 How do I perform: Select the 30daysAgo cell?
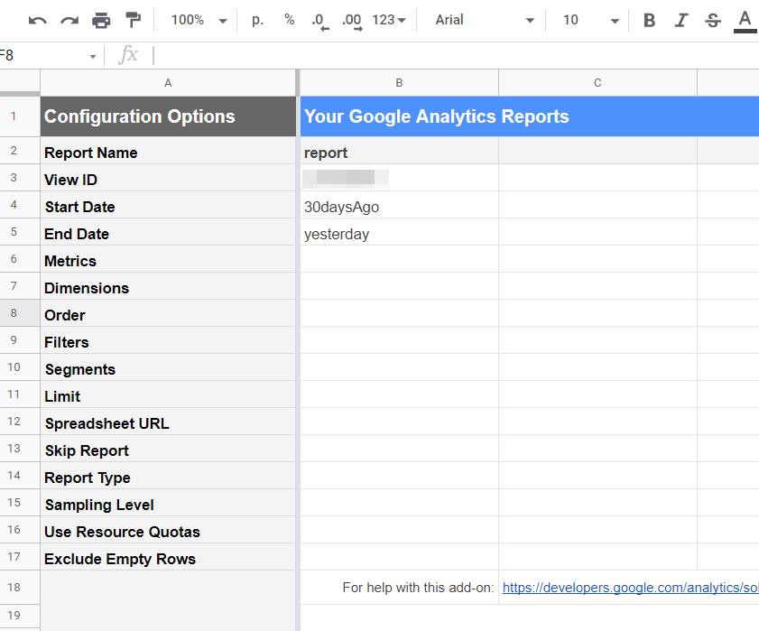[399, 207]
